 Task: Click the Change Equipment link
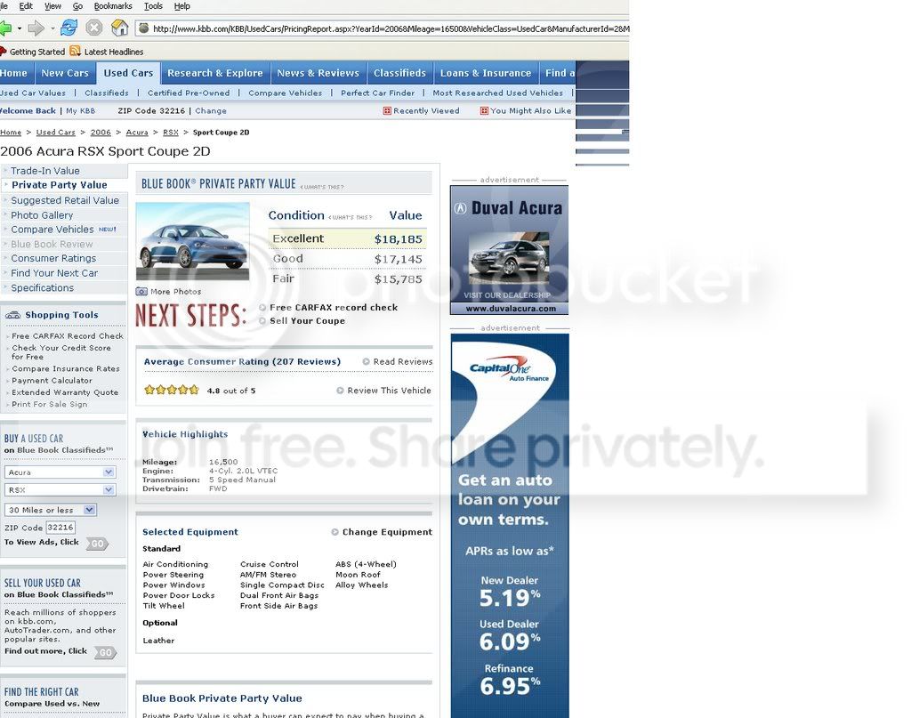[387, 532]
